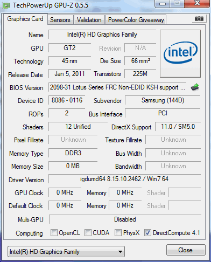
Task: Switch to the Sensors tab
Action: [x=60, y=20]
